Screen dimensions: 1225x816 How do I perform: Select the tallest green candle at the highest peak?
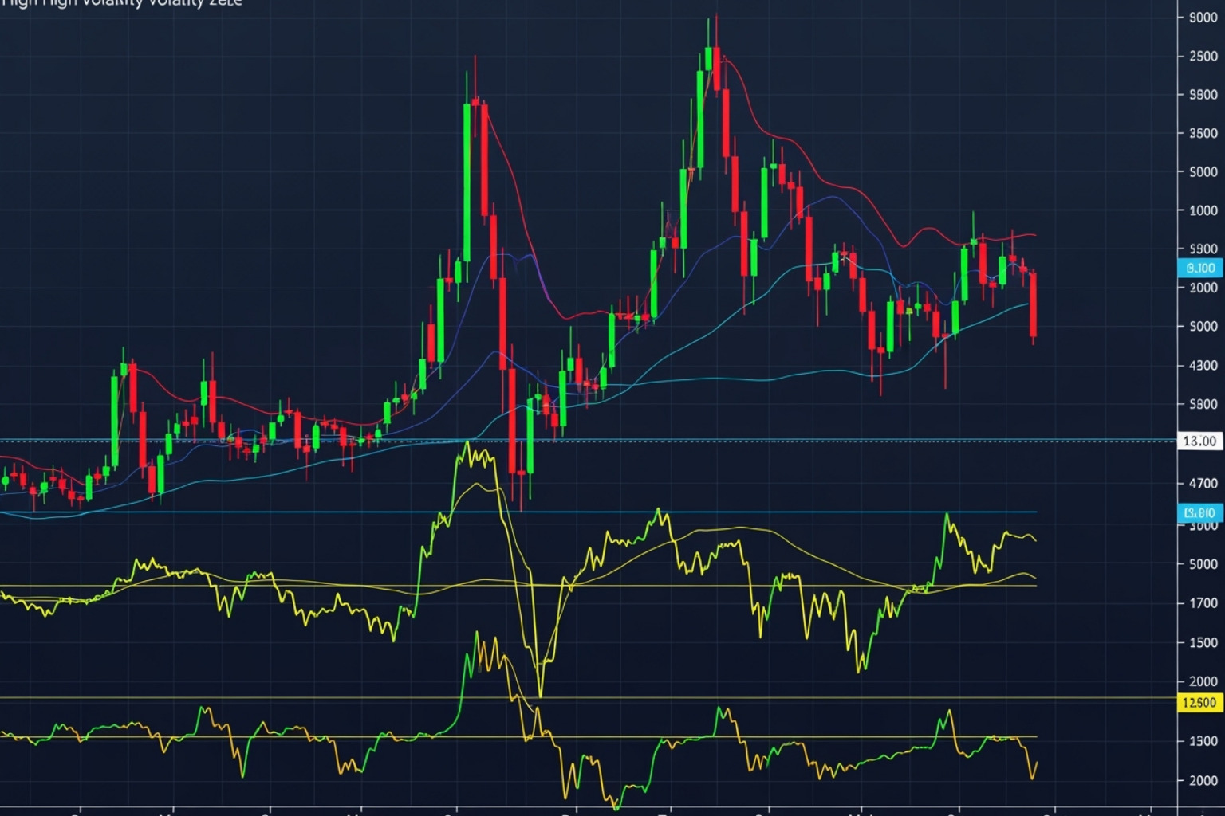700,120
